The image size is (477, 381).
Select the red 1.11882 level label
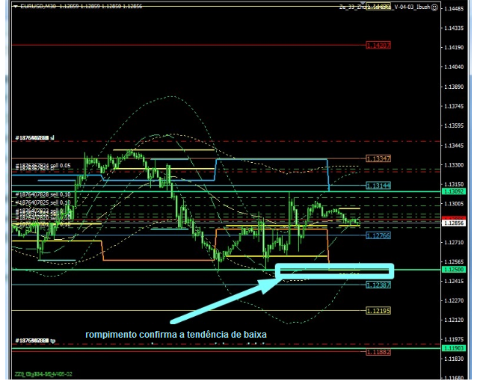tap(378, 352)
